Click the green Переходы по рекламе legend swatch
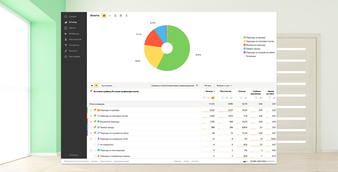 coord(245,38)
